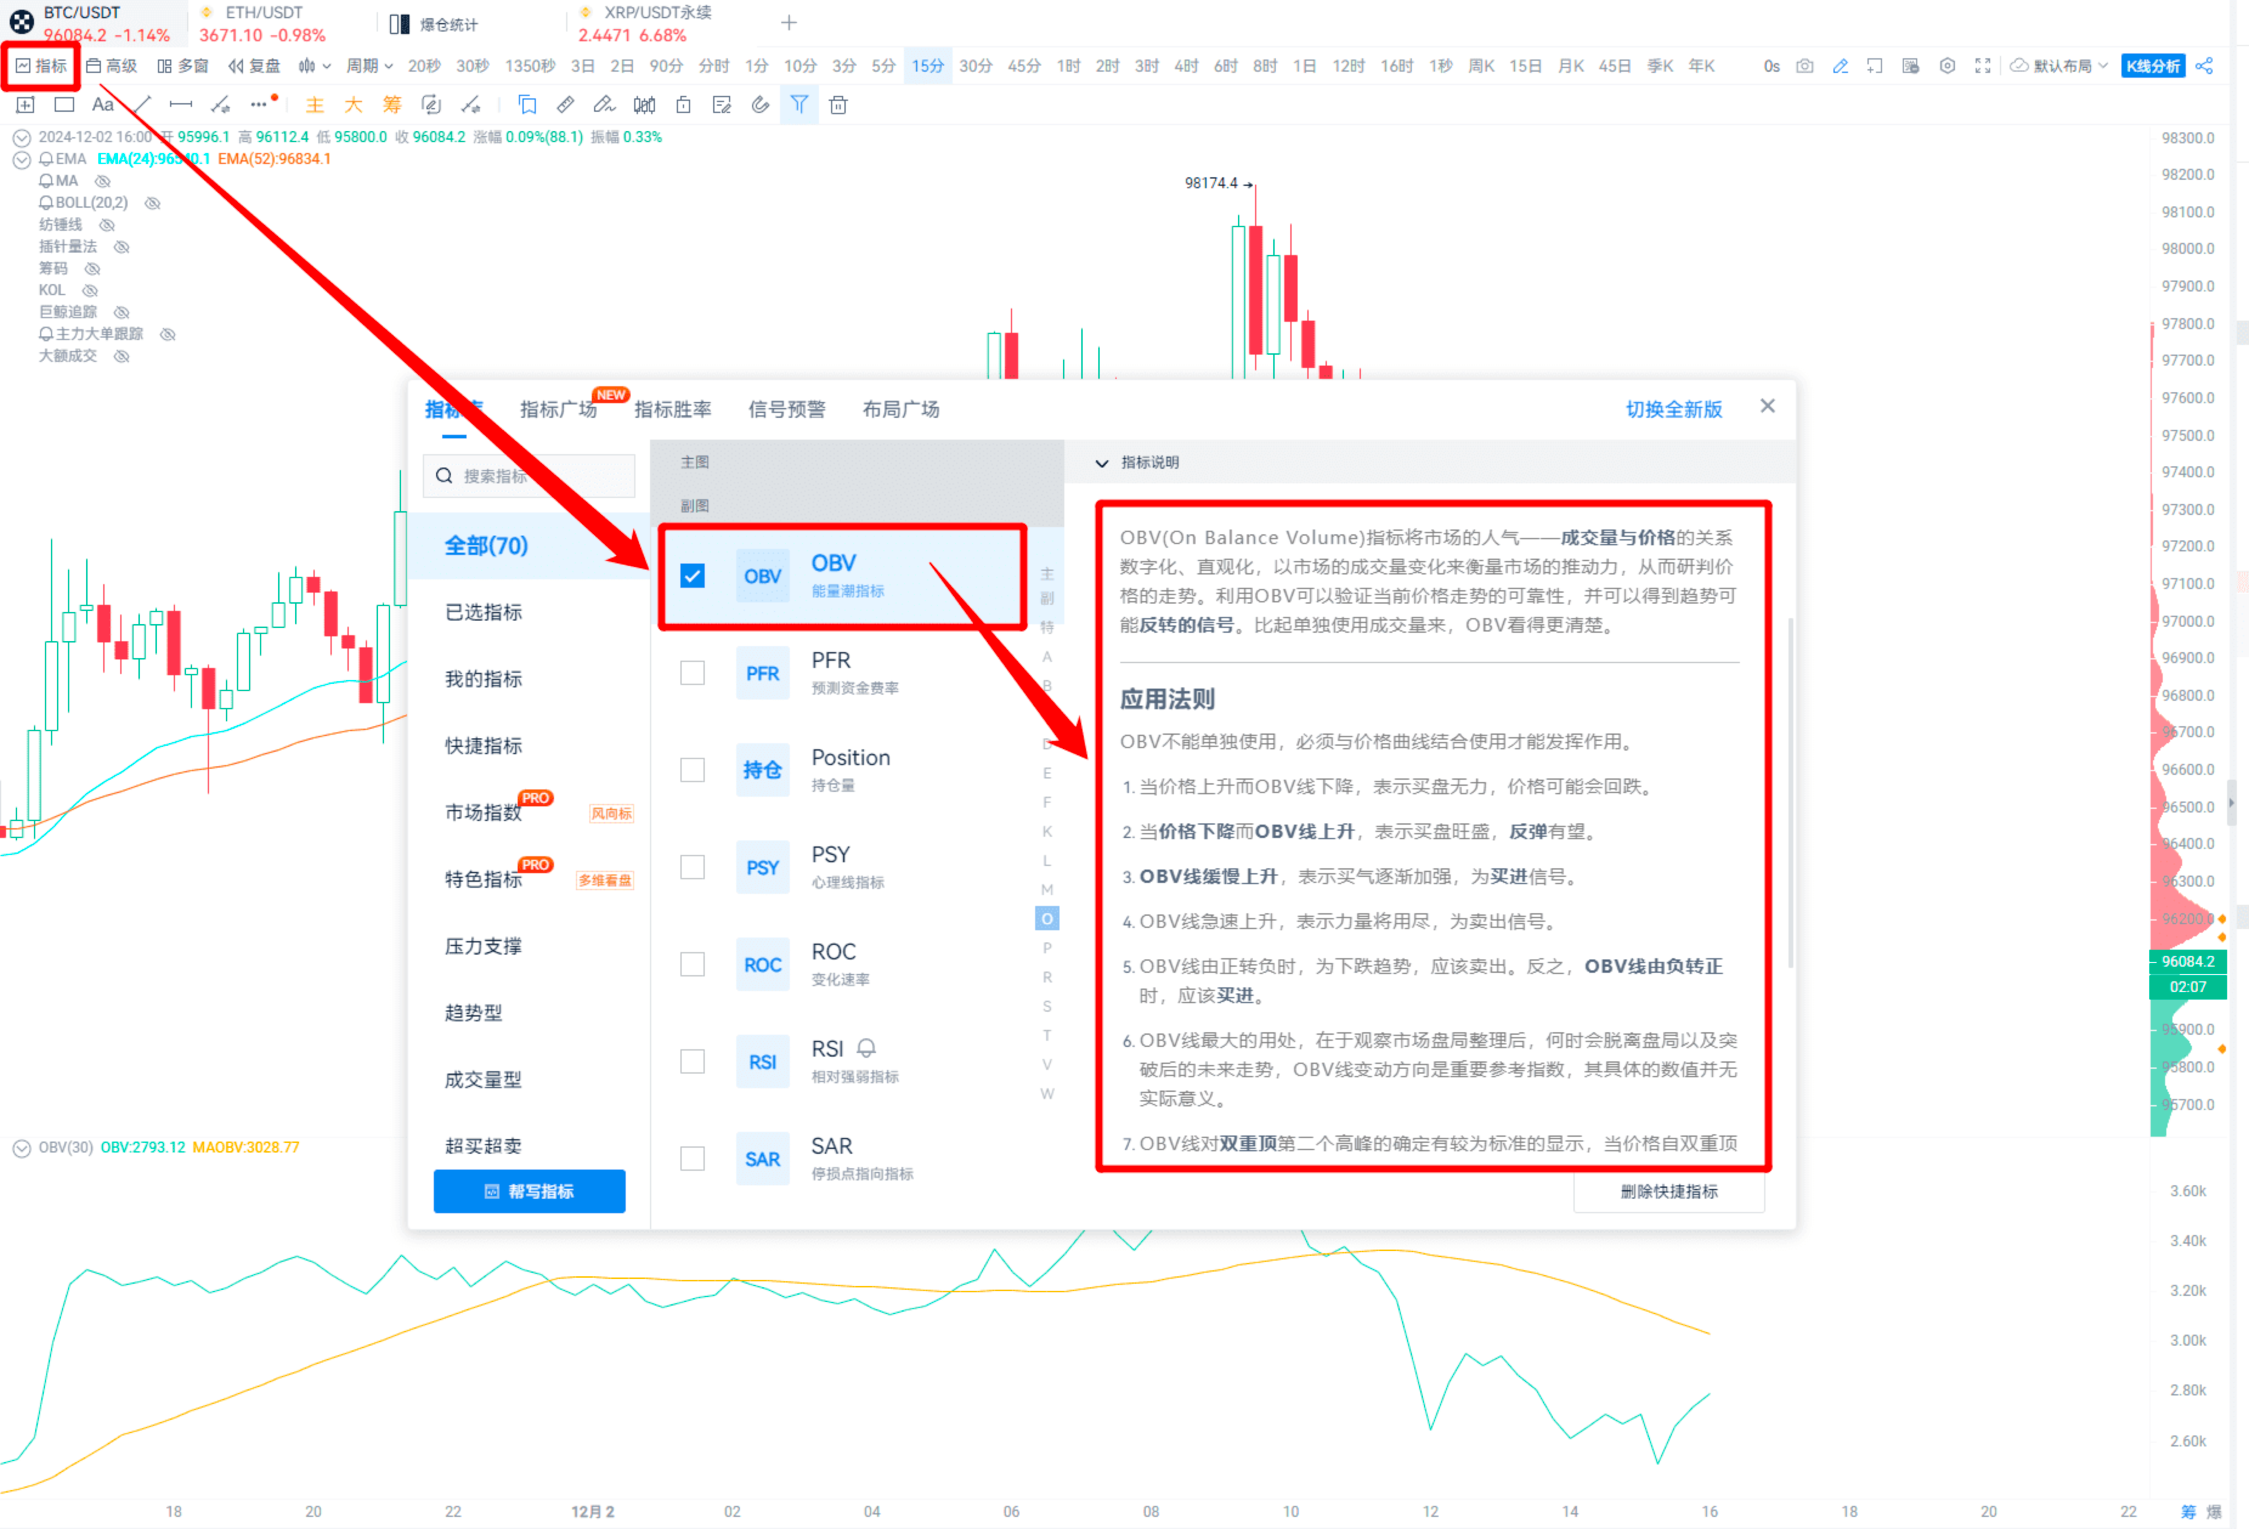Open the 指标 indicator button in toolbar

41,66
